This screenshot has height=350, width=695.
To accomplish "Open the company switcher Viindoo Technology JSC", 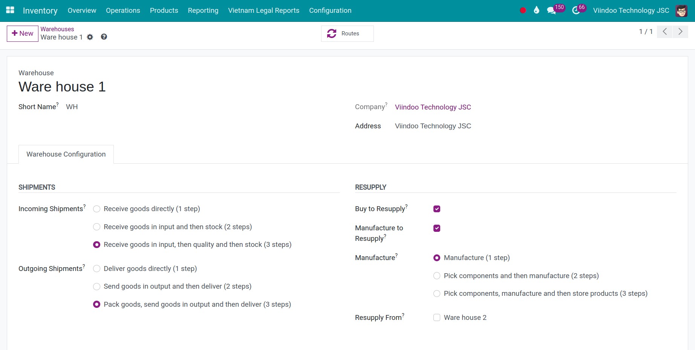I will pos(631,11).
